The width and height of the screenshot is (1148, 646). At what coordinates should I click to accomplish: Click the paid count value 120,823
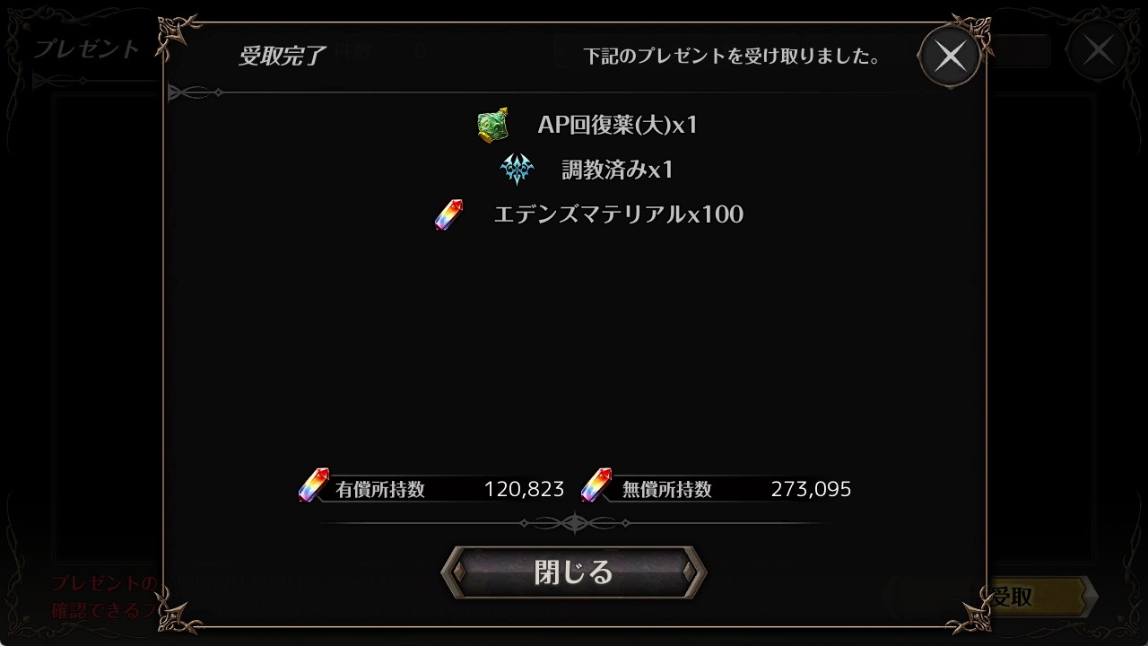pos(524,490)
